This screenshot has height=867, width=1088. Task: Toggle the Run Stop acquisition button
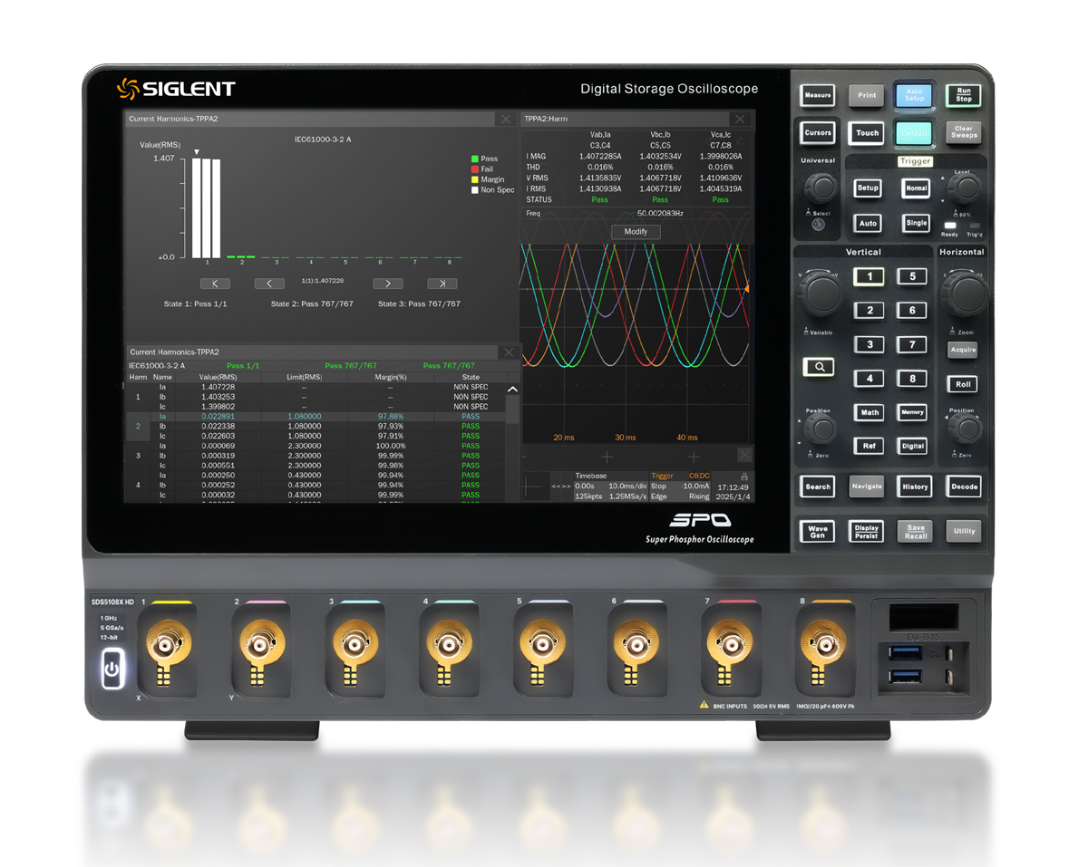click(963, 95)
